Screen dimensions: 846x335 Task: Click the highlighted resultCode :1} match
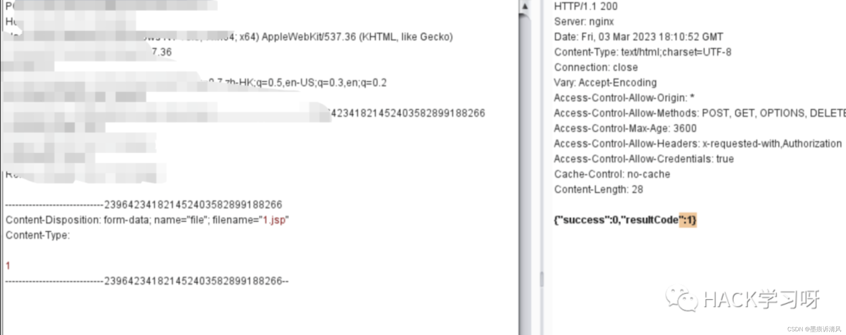688,220
